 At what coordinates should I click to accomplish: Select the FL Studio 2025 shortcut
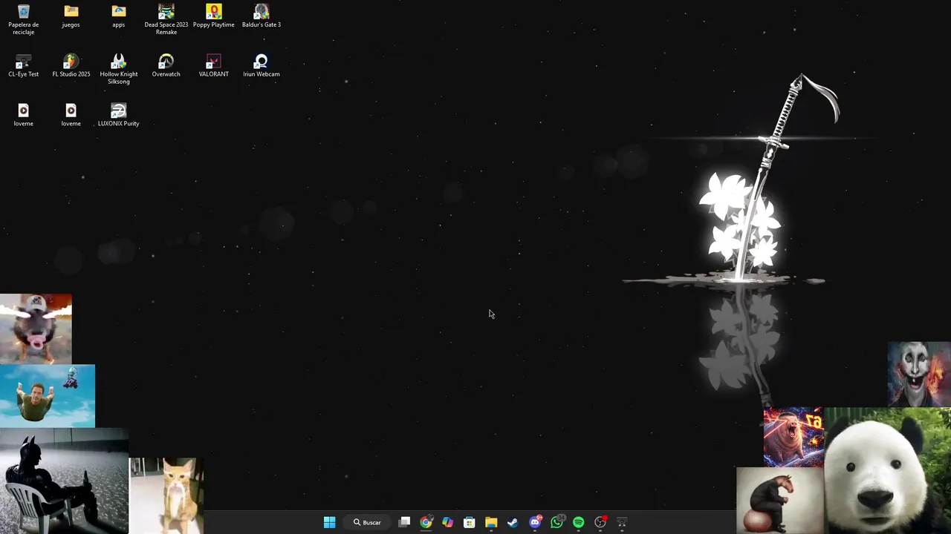pos(71,66)
